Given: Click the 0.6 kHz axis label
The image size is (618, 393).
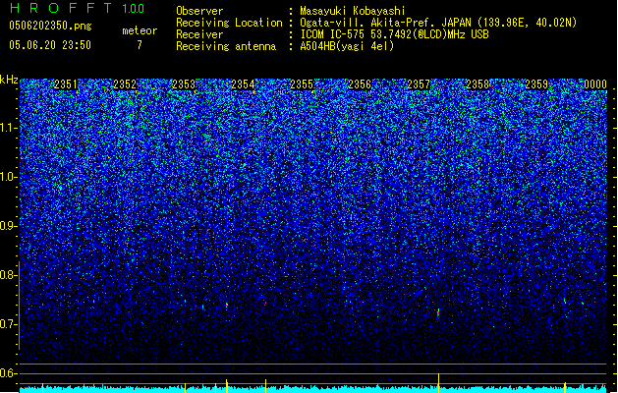Looking at the screenshot, I should (9, 373).
